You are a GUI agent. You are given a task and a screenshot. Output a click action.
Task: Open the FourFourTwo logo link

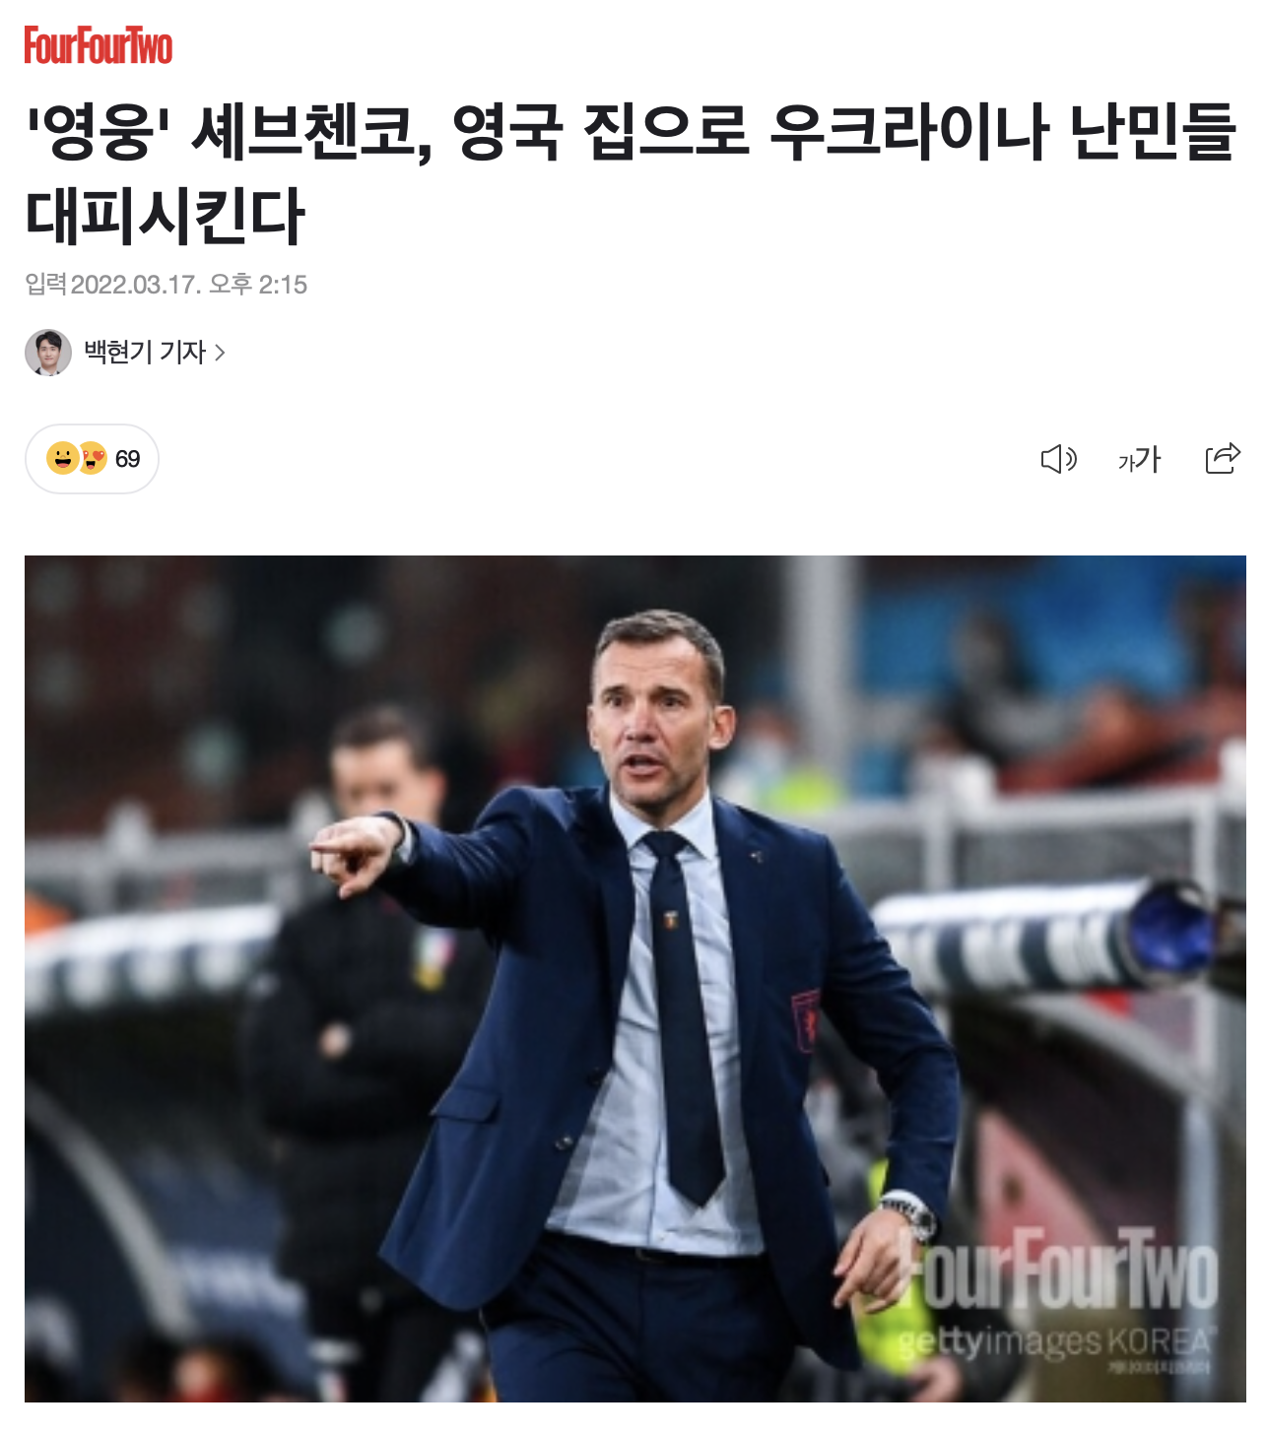coord(99,45)
